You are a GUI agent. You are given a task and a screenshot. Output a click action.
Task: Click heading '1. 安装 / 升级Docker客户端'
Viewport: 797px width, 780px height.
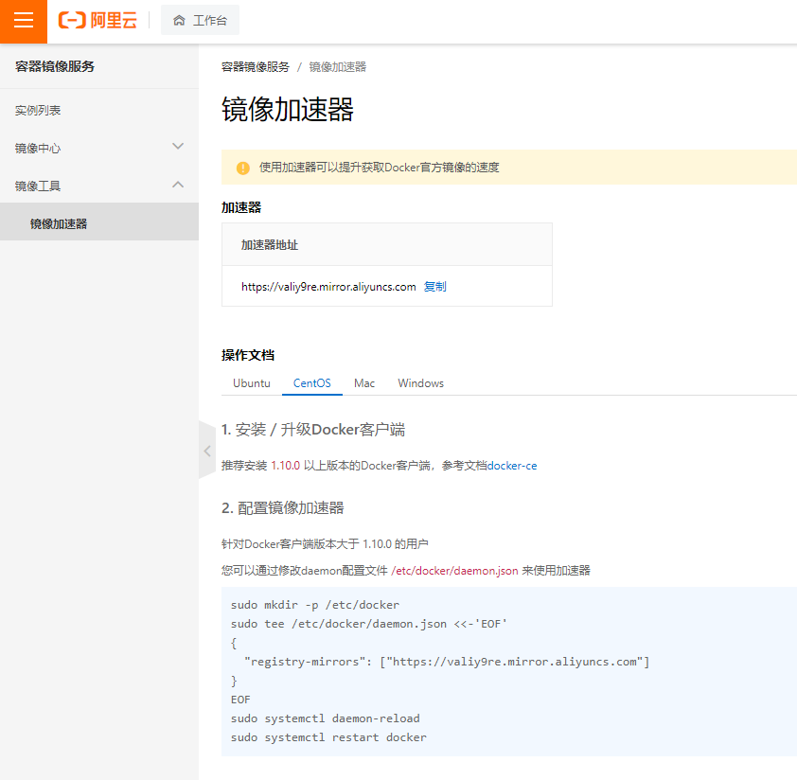tap(313, 430)
